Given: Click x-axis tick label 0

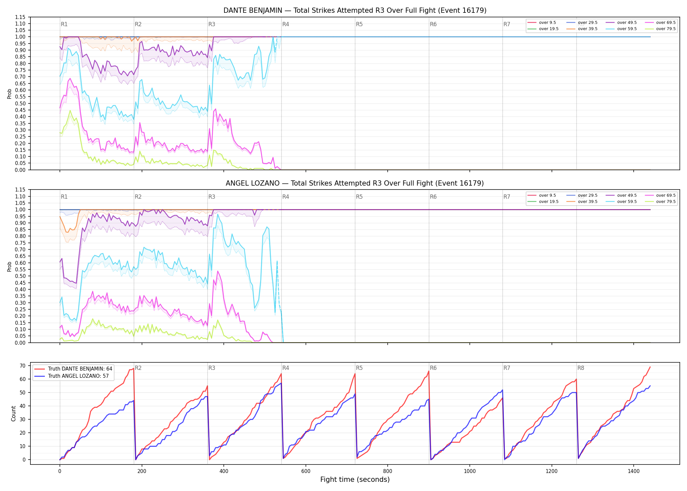Looking at the screenshot, I should tap(60, 471).
